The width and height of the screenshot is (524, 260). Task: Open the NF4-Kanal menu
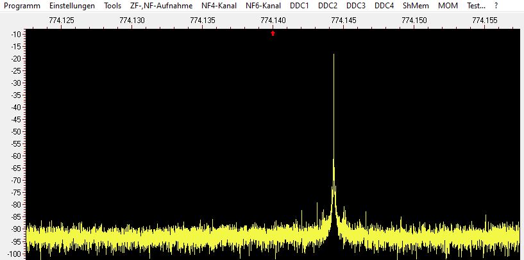219,6
